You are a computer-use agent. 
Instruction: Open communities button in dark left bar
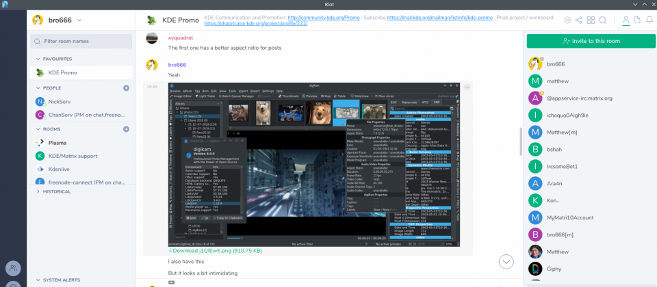coord(13,268)
